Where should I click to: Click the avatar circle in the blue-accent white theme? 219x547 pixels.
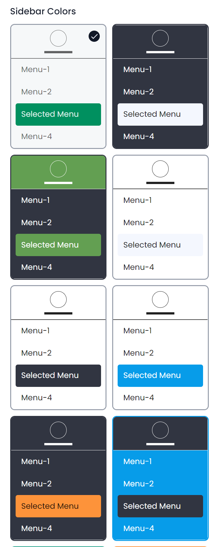[160, 300]
